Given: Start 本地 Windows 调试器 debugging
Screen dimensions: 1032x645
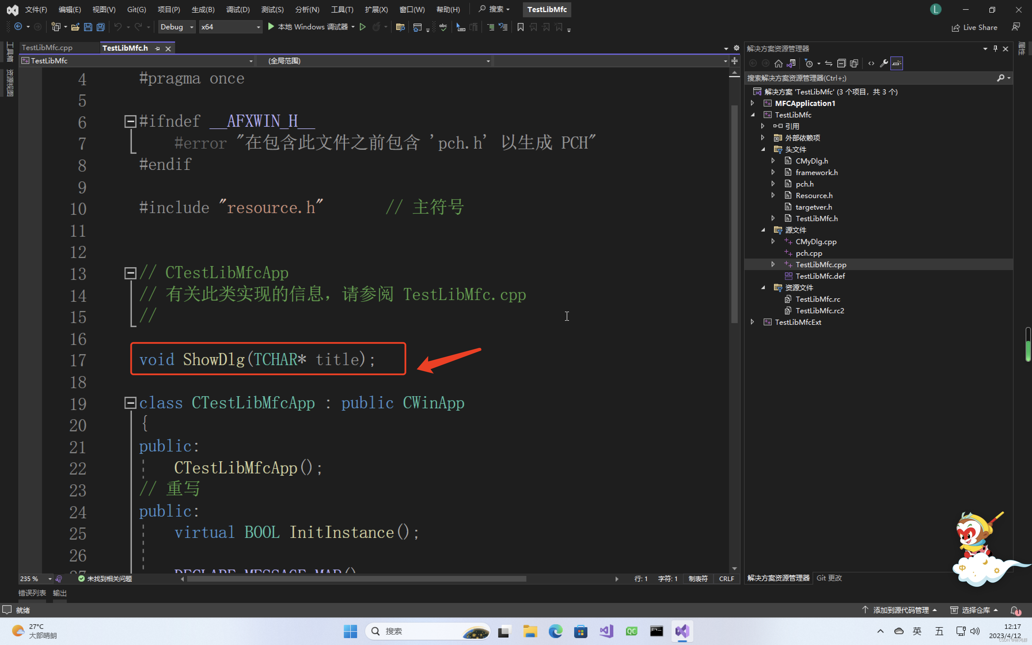Looking at the screenshot, I should click(x=308, y=27).
